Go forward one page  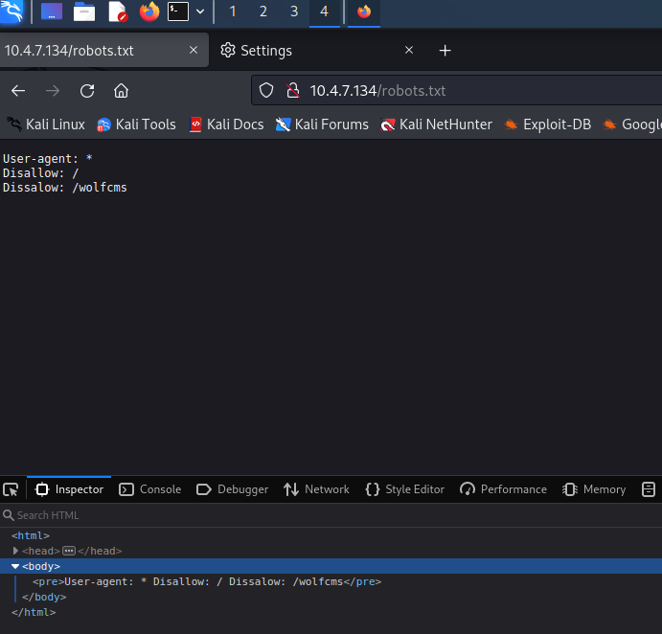(x=53, y=90)
